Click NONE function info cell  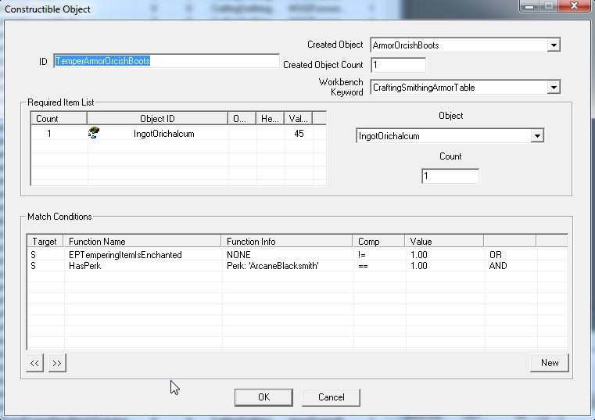pyautogui.click(x=238, y=254)
